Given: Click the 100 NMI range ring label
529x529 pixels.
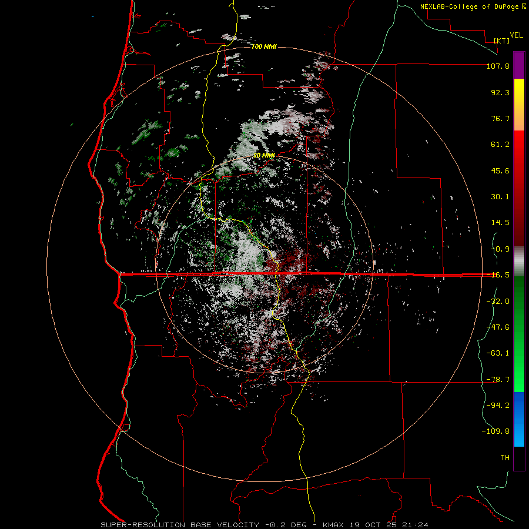Looking at the screenshot, I should (x=264, y=46).
